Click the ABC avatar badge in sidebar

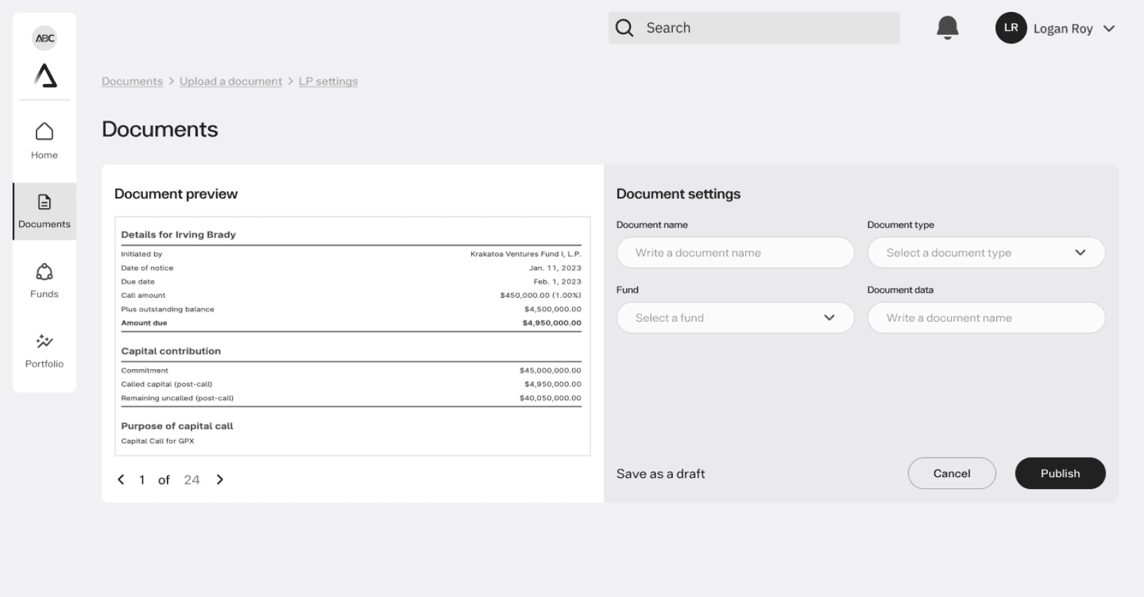pyautogui.click(x=45, y=38)
